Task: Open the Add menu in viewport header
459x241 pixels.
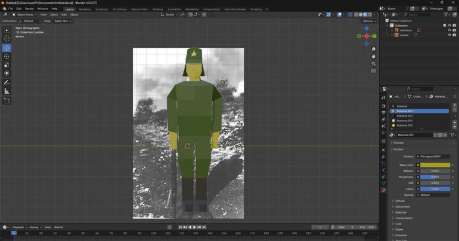Action: (x=64, y=14)
